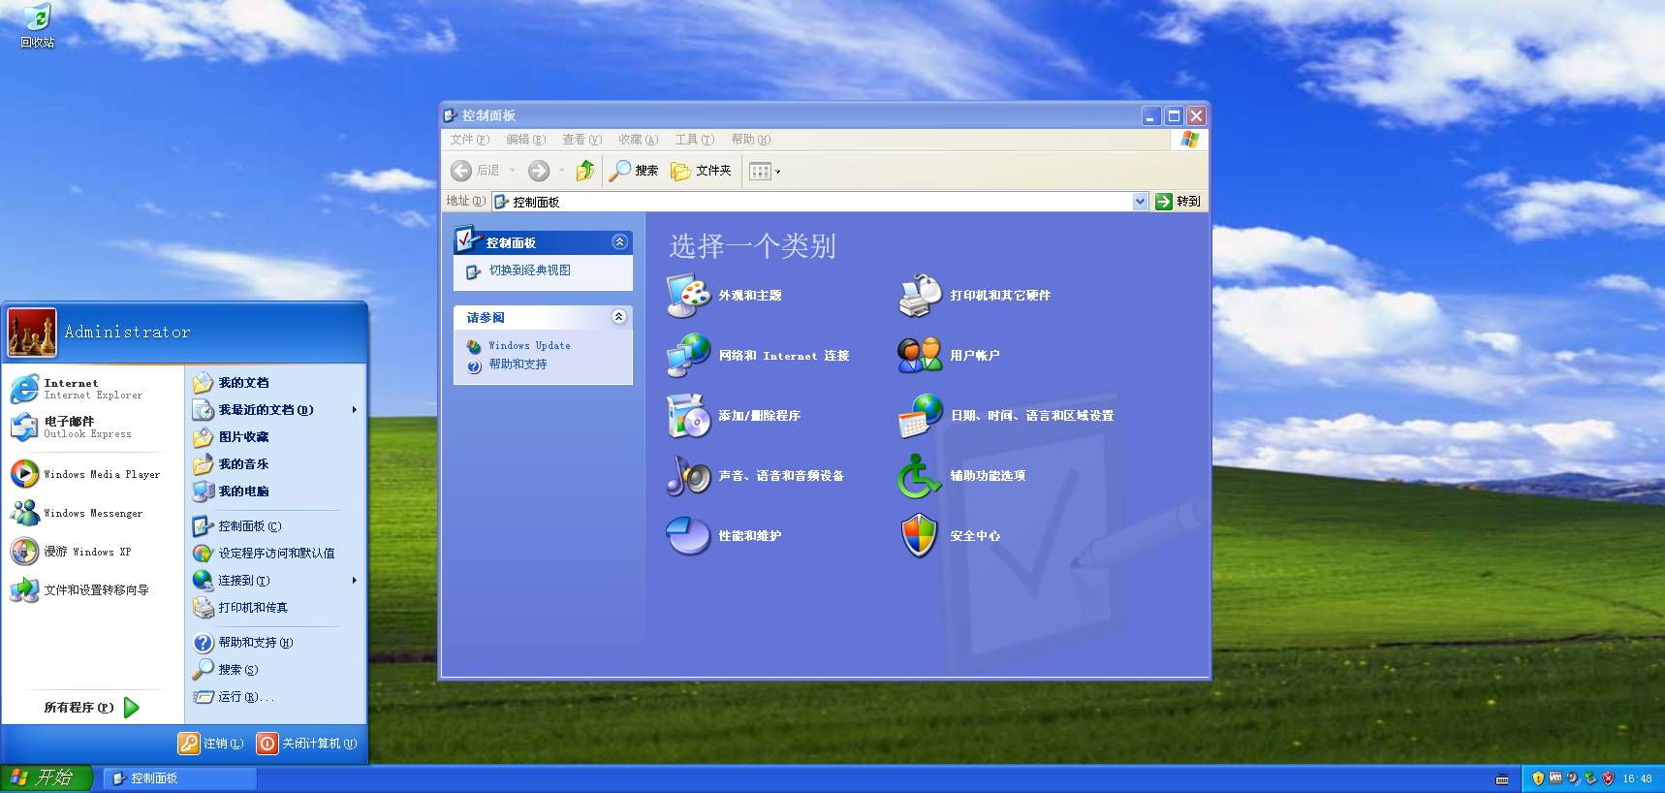The width and height of the screenshot is (1665, 793).
Task: Open the Windows Update link in the sidebar
Action: point(529,346)
